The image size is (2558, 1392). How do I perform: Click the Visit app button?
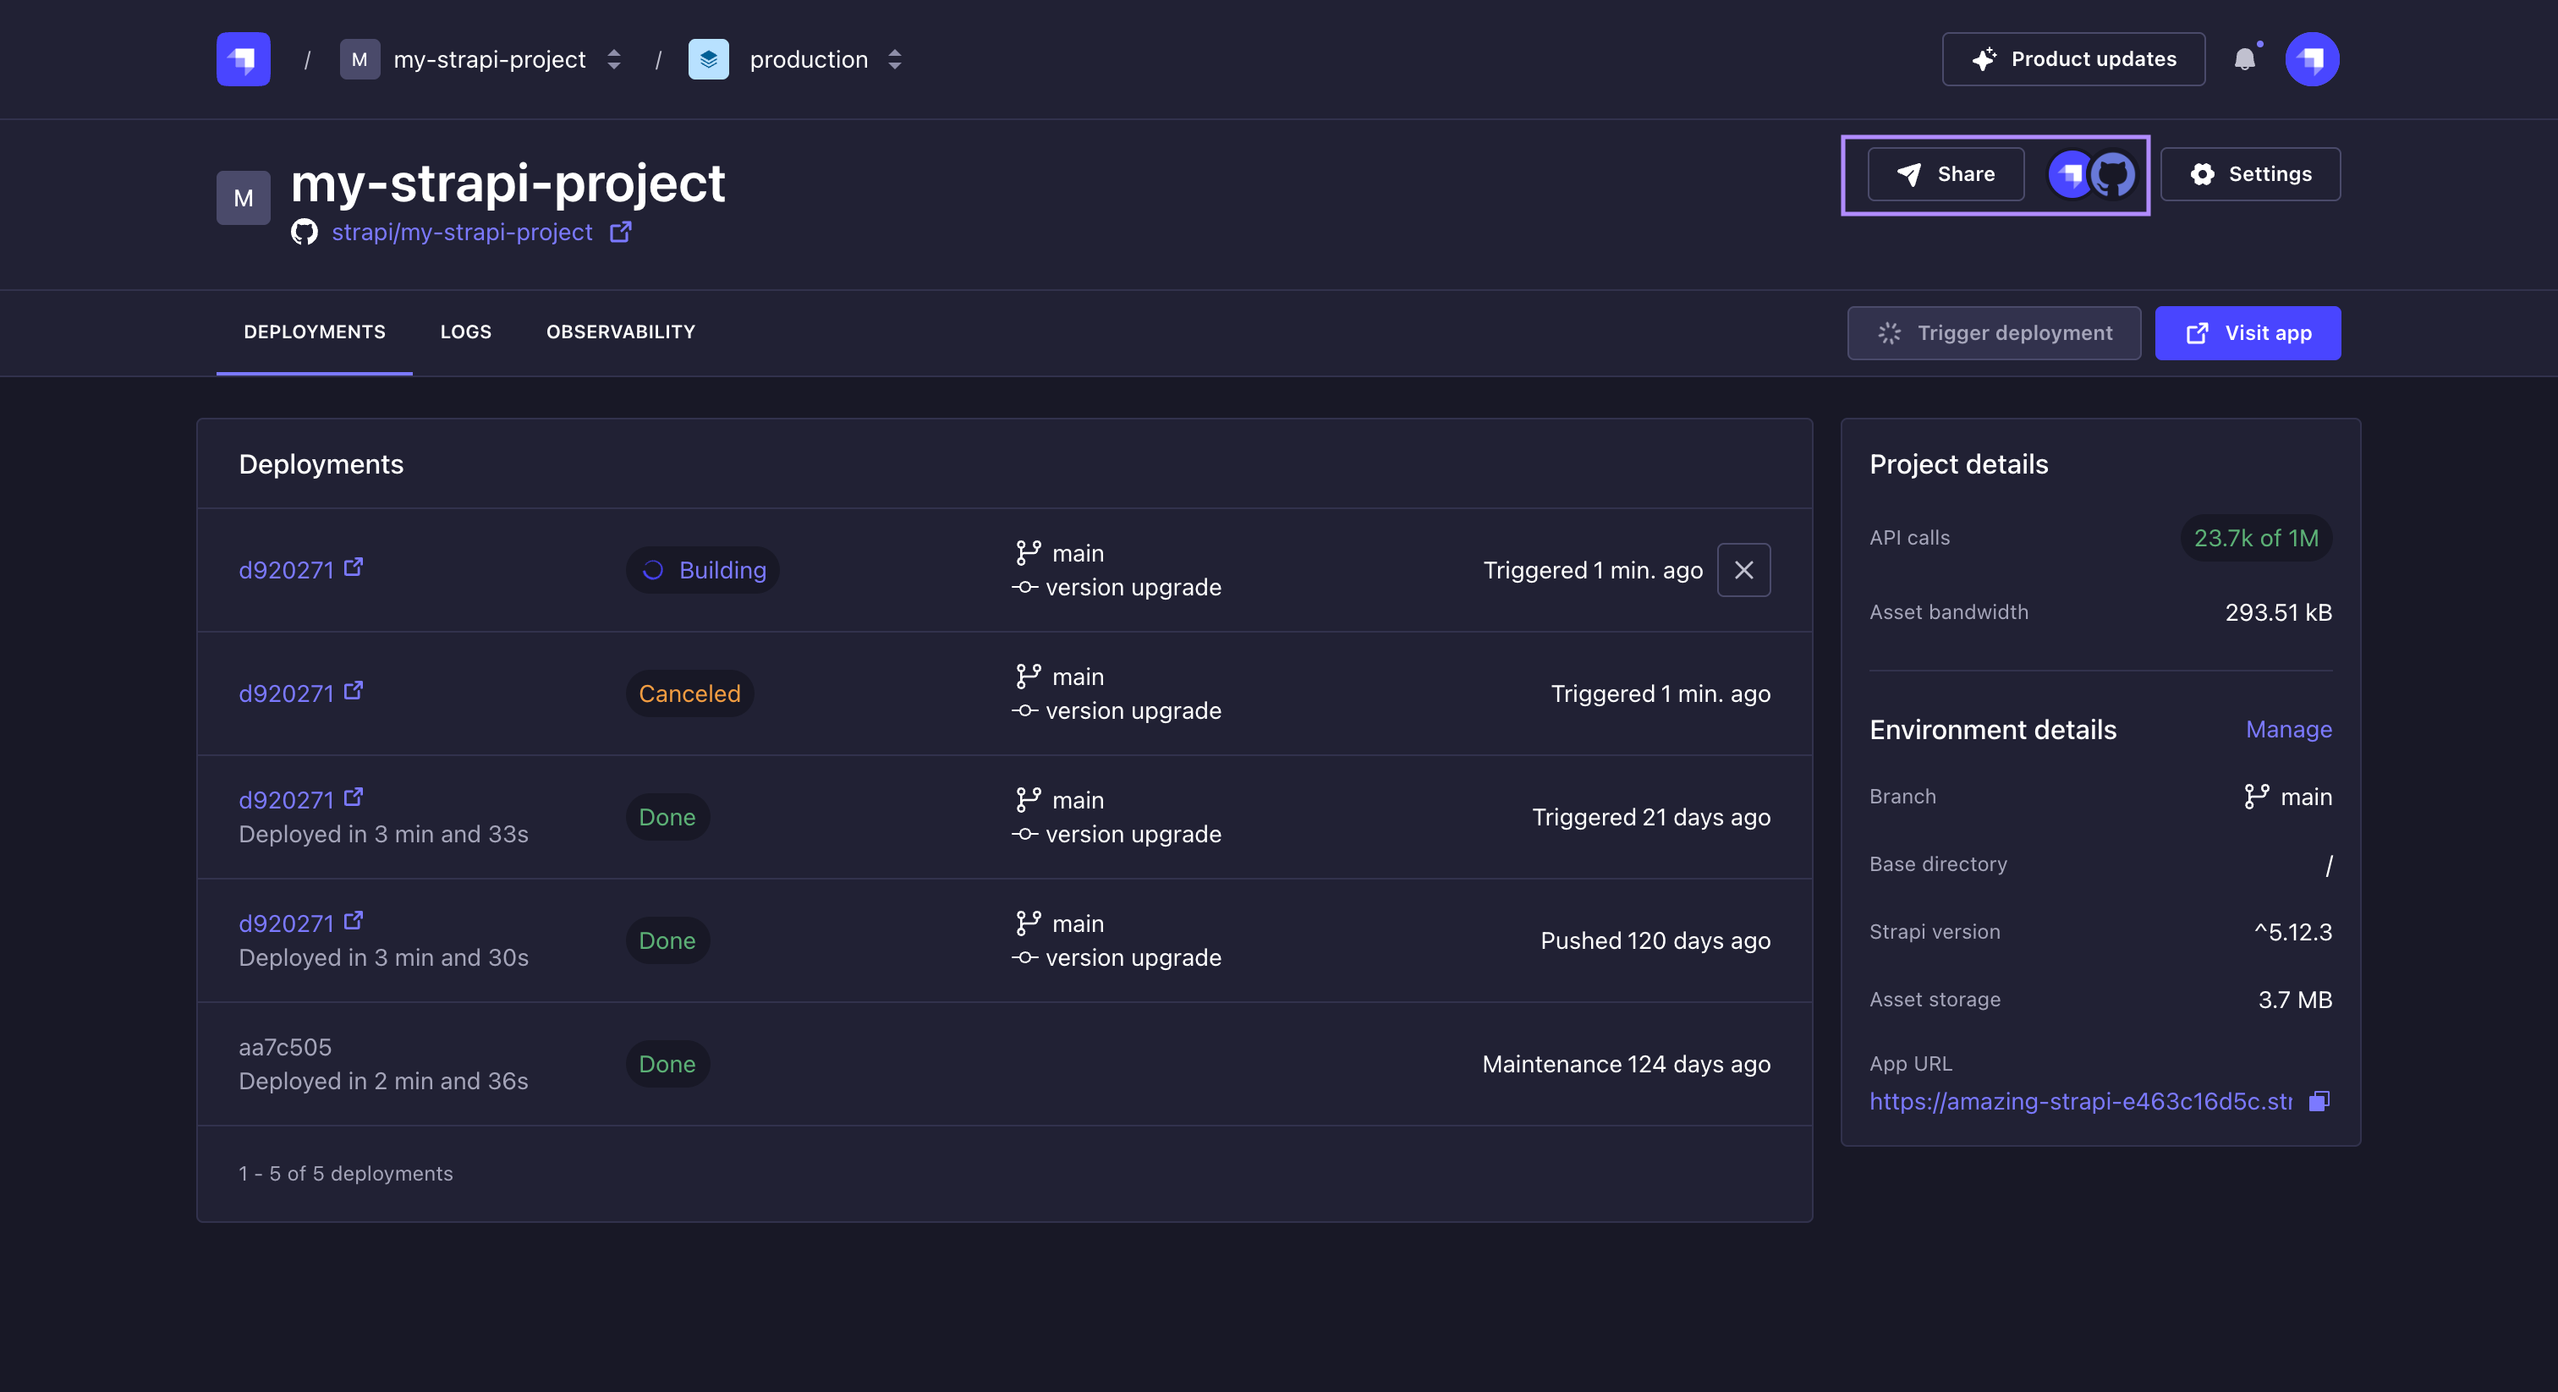click(2248, 333)
